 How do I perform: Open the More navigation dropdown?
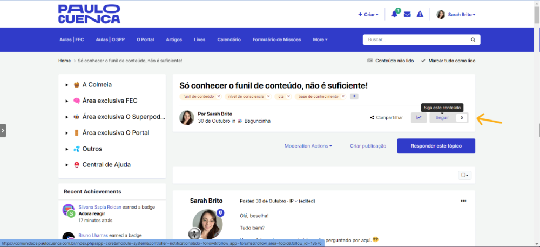click(x=320, y=39)
